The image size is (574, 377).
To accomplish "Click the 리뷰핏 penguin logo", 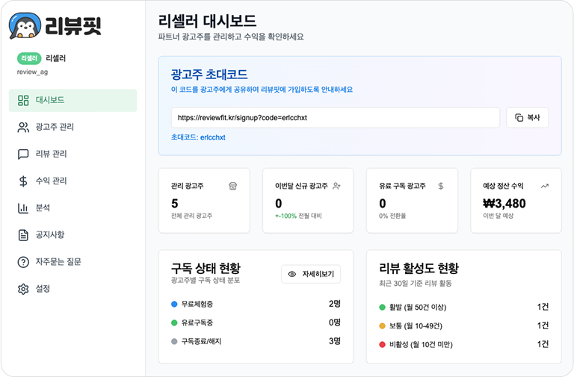I will pyautogui.click(x=24, y=27).
